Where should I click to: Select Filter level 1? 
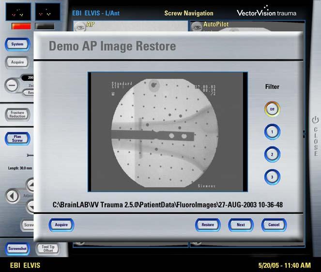pyautogui.click(x=272, y=132)
